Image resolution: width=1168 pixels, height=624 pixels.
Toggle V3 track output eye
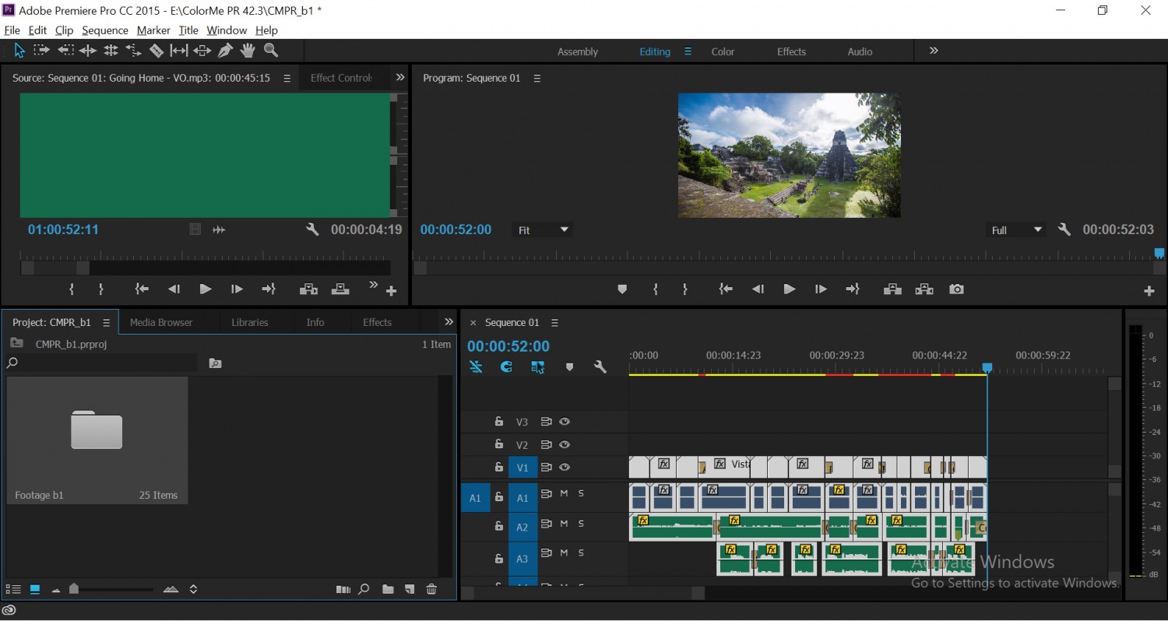pos(565,422)
